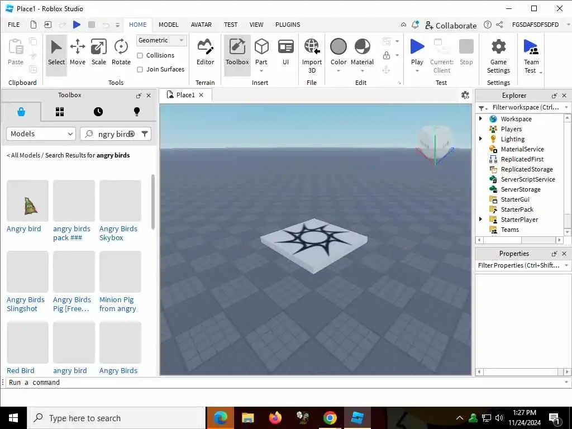
Task: Click the Collaborate button
Action: pyautogui.click(x=451, y=25)
